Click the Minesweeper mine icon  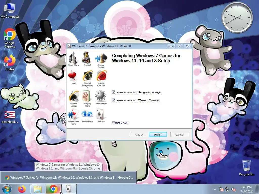pyautogui.click(x=101, y=96)
